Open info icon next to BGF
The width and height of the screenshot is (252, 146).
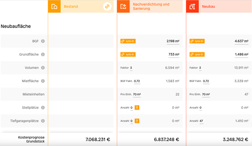(x=43, y=41)
